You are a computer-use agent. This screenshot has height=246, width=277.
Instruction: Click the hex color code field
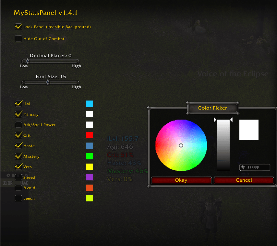tap(255, 167)
